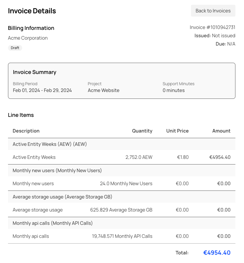Sort by the Quantity column header

tap(142, 131)
